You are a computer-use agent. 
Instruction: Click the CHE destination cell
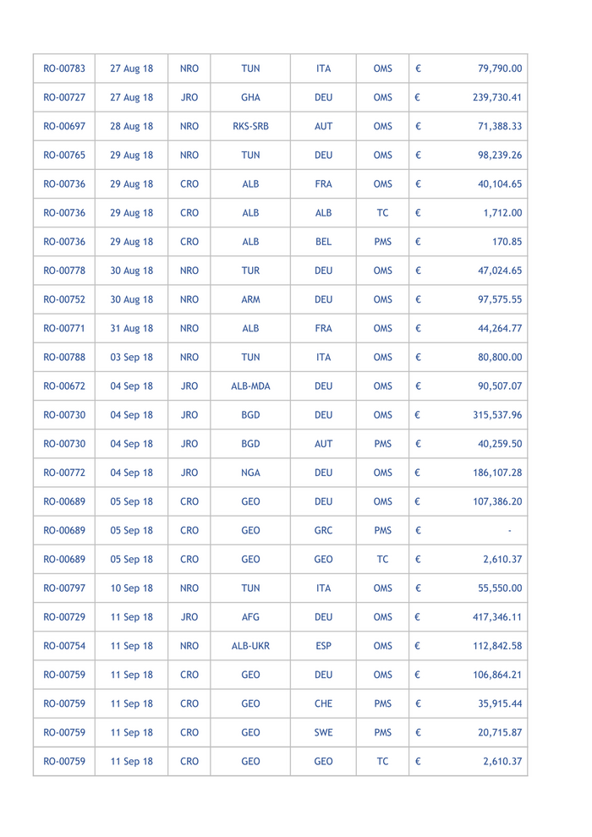[x=323, y=703]
